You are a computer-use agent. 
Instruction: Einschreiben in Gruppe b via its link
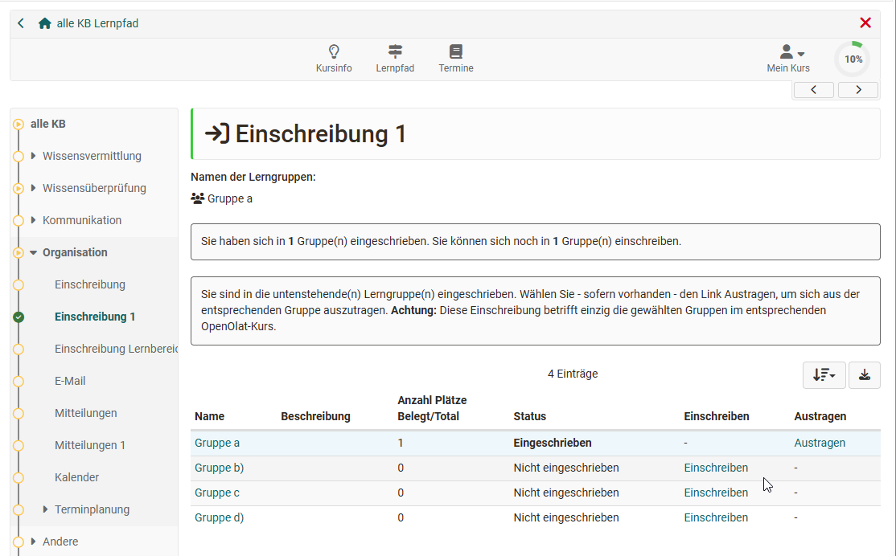point(716,468)
